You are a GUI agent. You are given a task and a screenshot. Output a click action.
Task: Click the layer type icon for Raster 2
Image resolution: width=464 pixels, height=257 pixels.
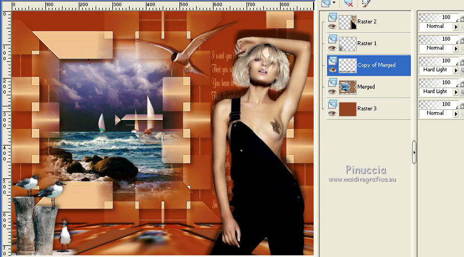(332, 17)
